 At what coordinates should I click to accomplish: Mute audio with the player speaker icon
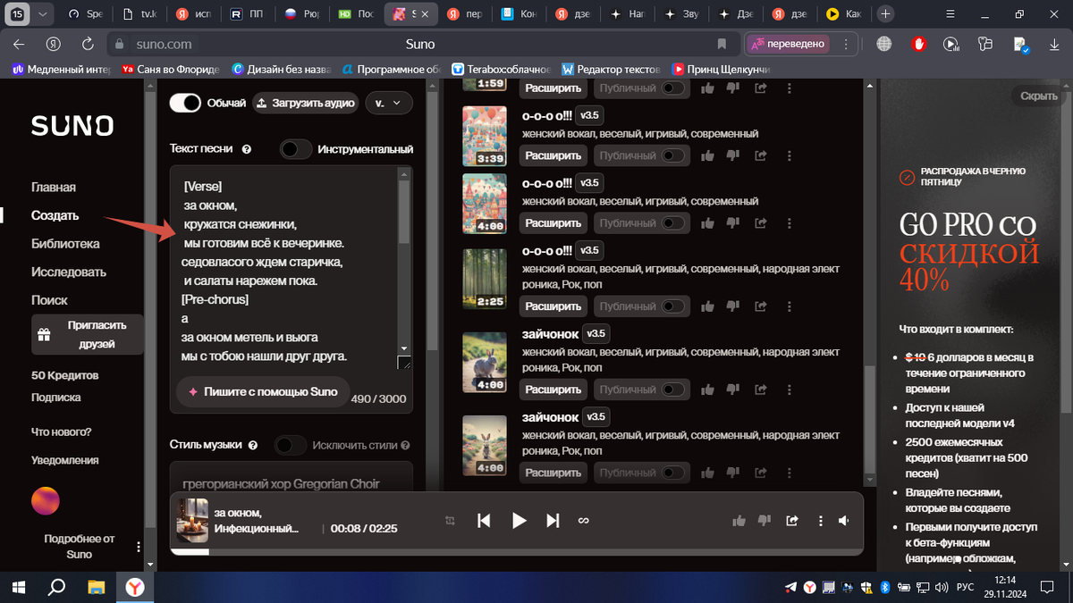pos(844,521)
